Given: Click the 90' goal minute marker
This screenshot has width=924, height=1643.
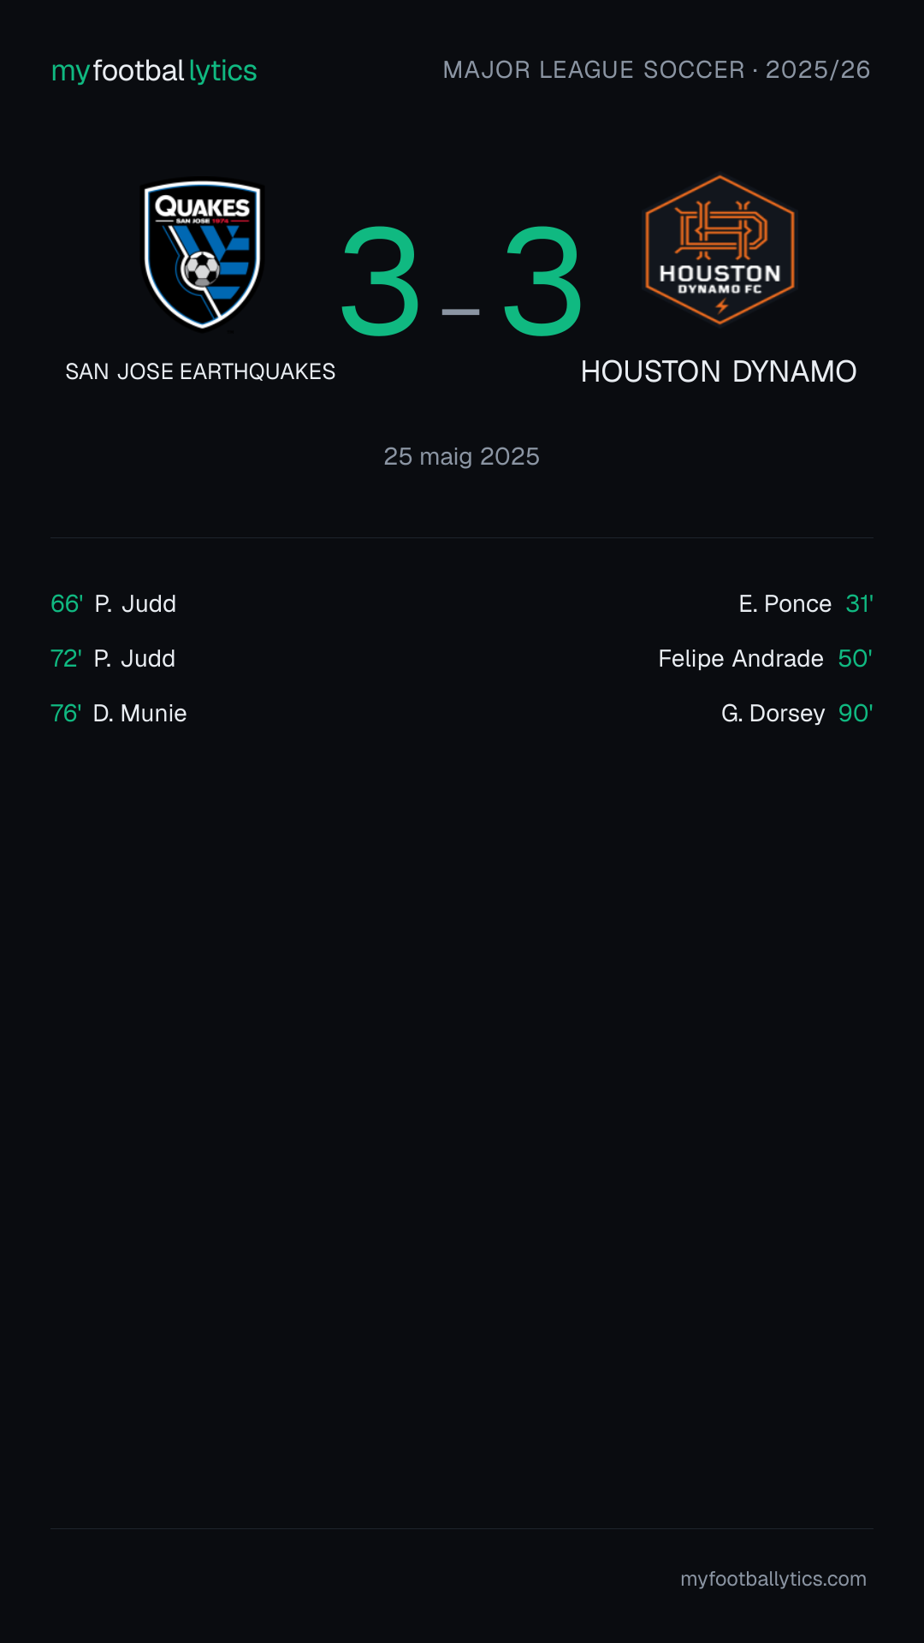Looking at the screenshot, I should [x=856, y=714].
